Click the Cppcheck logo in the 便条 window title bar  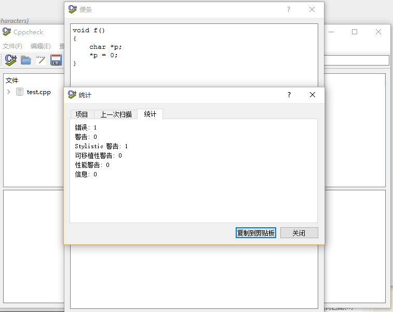(x=73, y=9)
